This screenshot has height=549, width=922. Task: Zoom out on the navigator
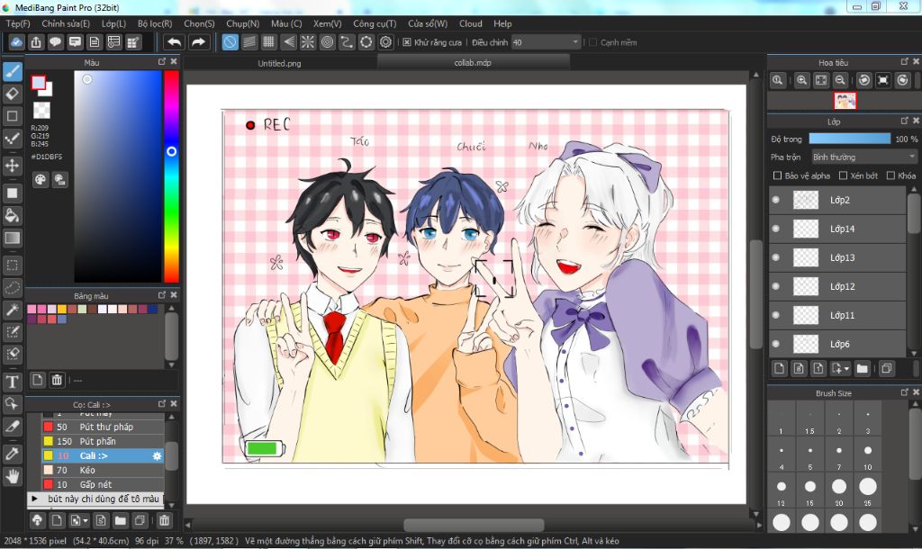(840, 80)
